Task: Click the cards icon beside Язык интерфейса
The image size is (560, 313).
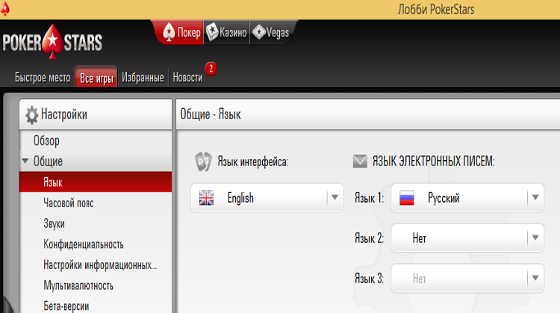Action: [202, 160]
